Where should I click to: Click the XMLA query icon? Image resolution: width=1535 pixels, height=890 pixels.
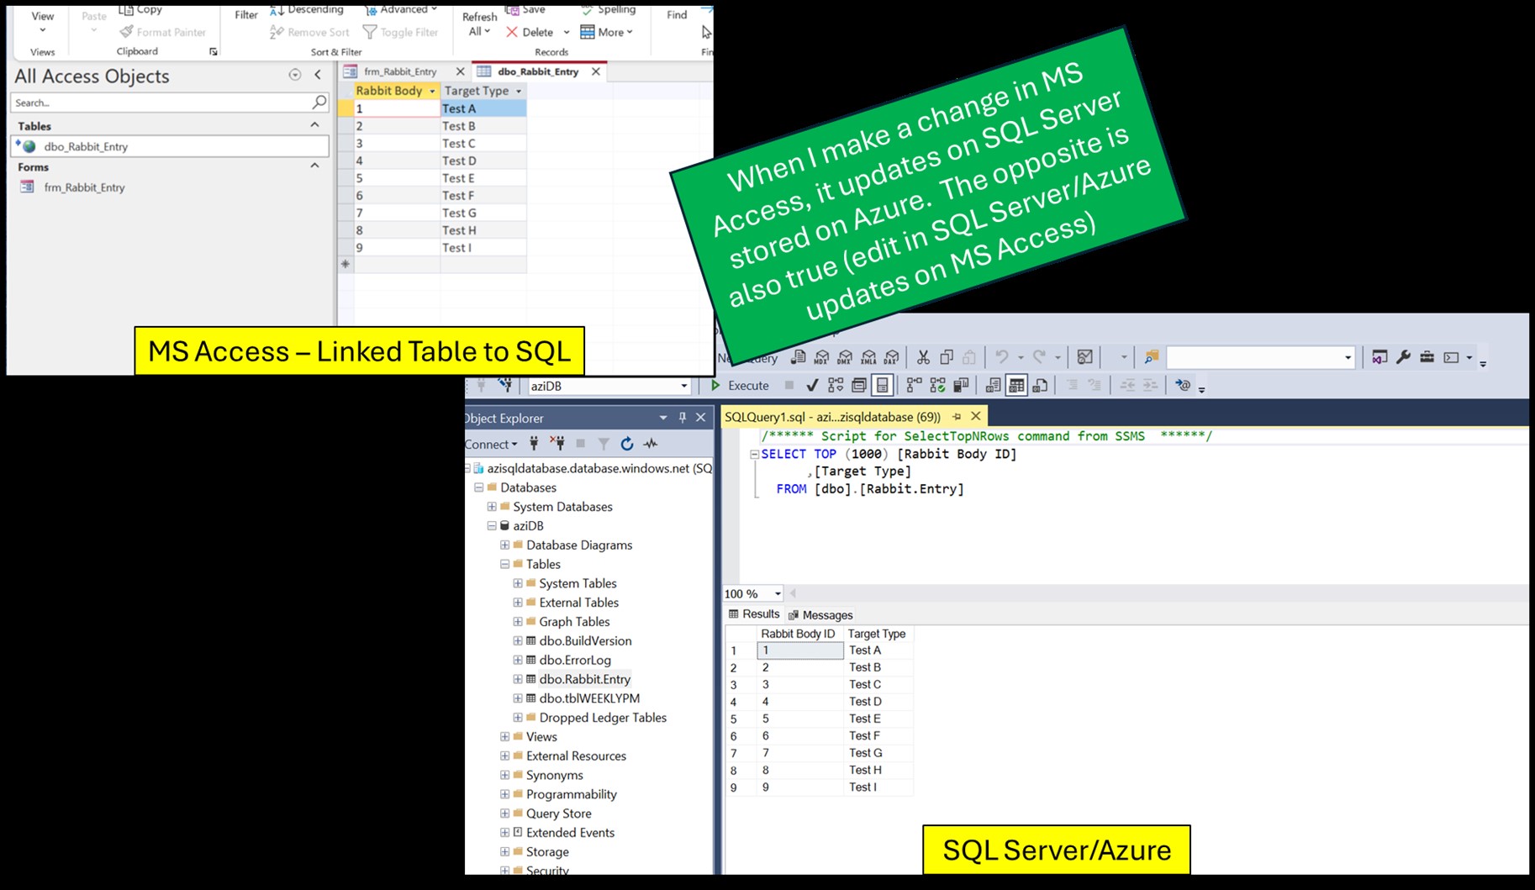[x=868, y=357]
